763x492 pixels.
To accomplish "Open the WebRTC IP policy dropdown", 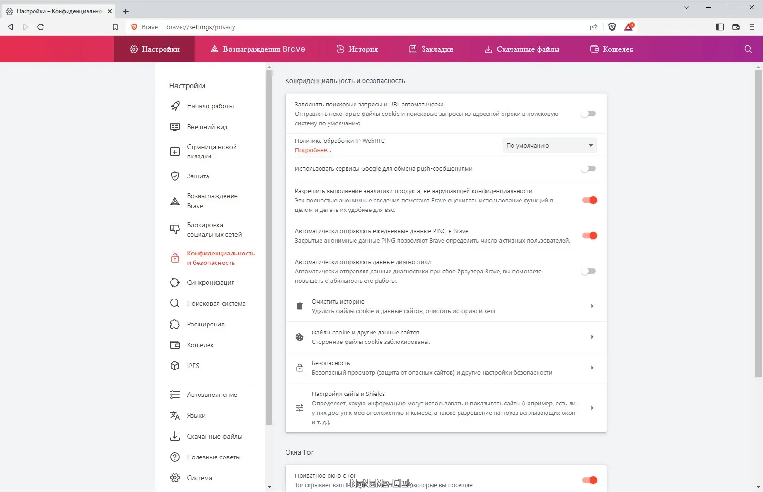I will pos(549,145).
